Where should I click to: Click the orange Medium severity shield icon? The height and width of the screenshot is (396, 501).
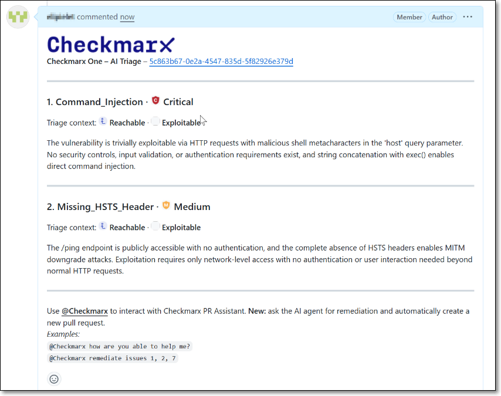pyautogui.click(x=166, y=205)
